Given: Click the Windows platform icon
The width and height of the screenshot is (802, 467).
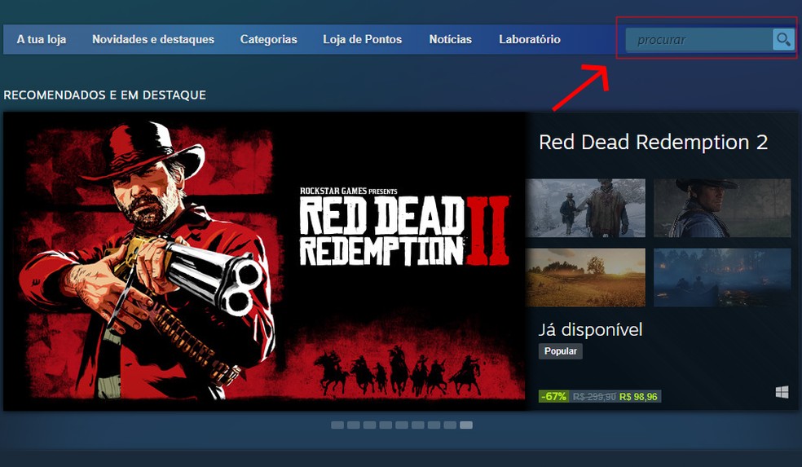Looking at the screenshot, I should point(782,392).
